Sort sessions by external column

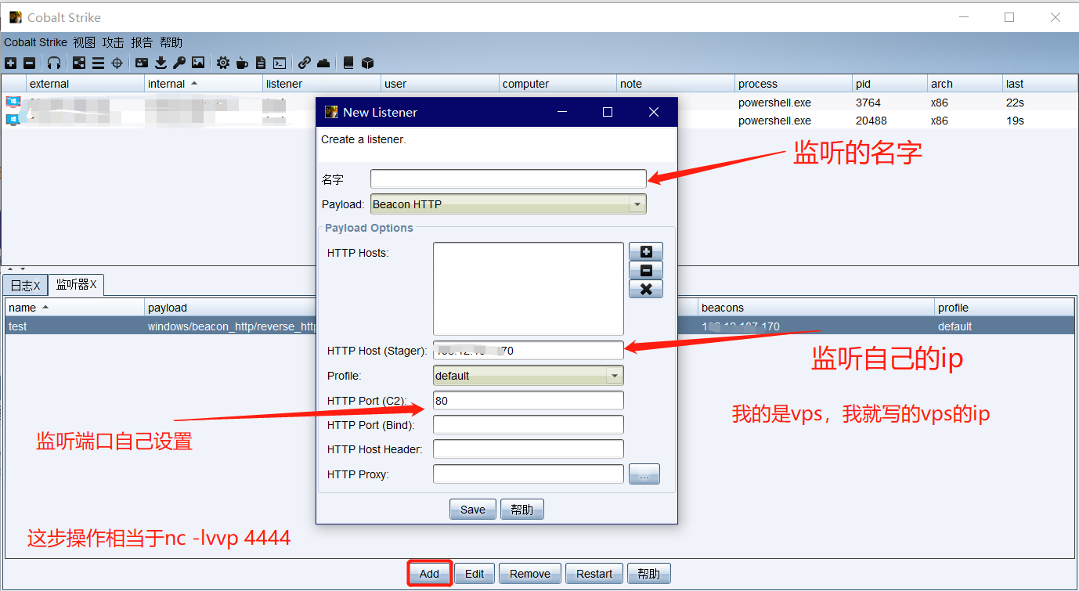(x=85, y=84)
